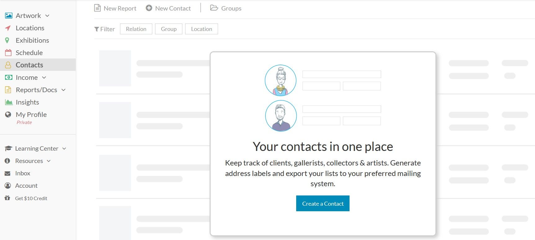Click the Inbox envelope icon

tap(8, 174)
